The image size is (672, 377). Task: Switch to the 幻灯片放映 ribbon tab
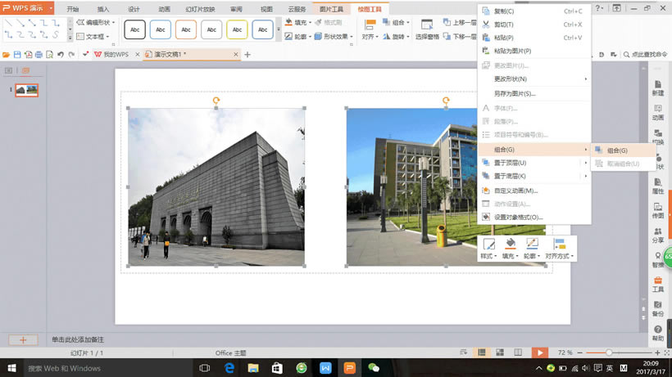click(200, 9)
